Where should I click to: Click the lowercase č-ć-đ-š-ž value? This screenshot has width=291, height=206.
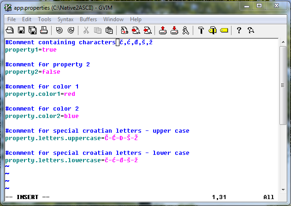121,160
